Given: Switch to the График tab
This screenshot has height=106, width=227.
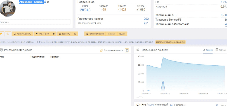Looking at the screenshot, I should coord(208,50).
